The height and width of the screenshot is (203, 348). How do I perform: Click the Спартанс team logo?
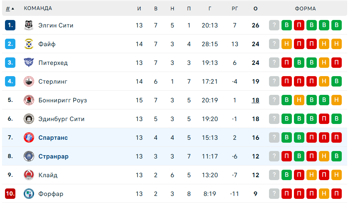[29, 138]
